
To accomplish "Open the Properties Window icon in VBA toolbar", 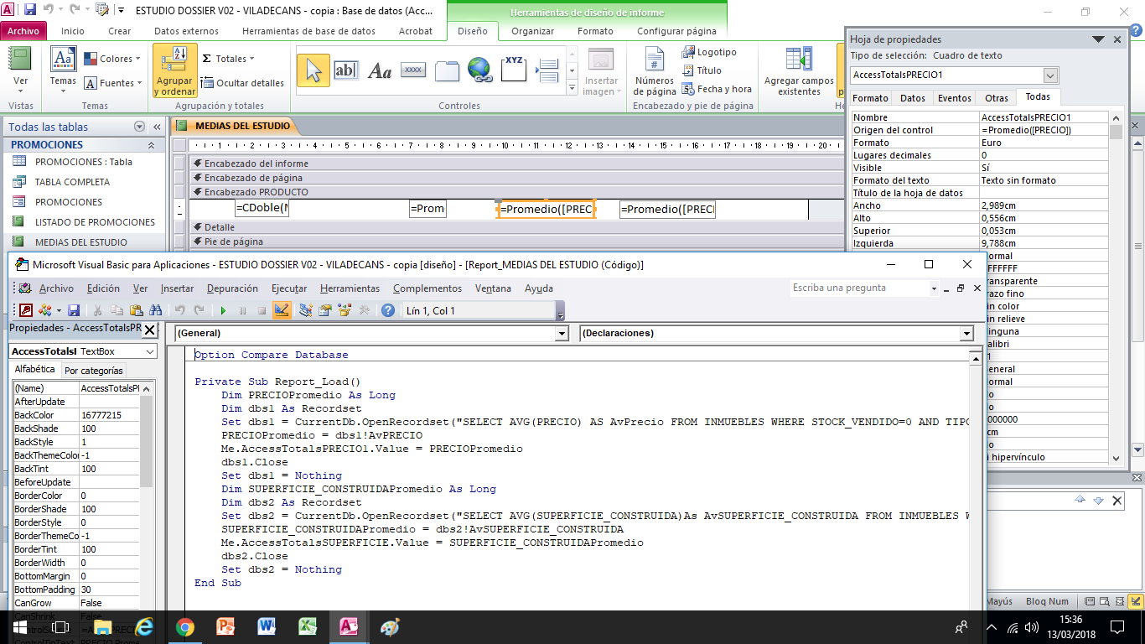I will [x=325, y=310].
